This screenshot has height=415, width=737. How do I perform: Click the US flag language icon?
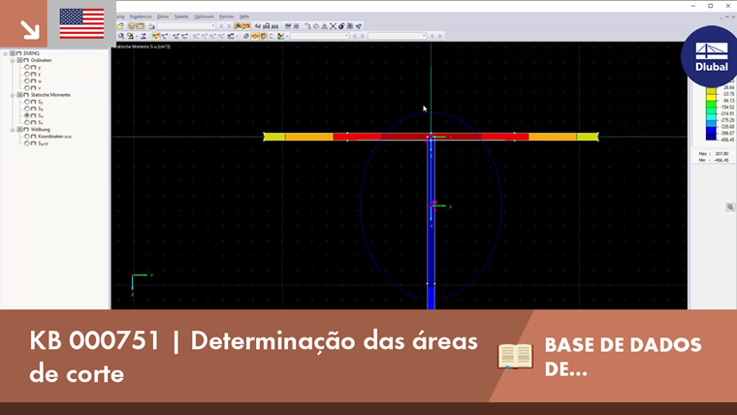click(81, 23)
